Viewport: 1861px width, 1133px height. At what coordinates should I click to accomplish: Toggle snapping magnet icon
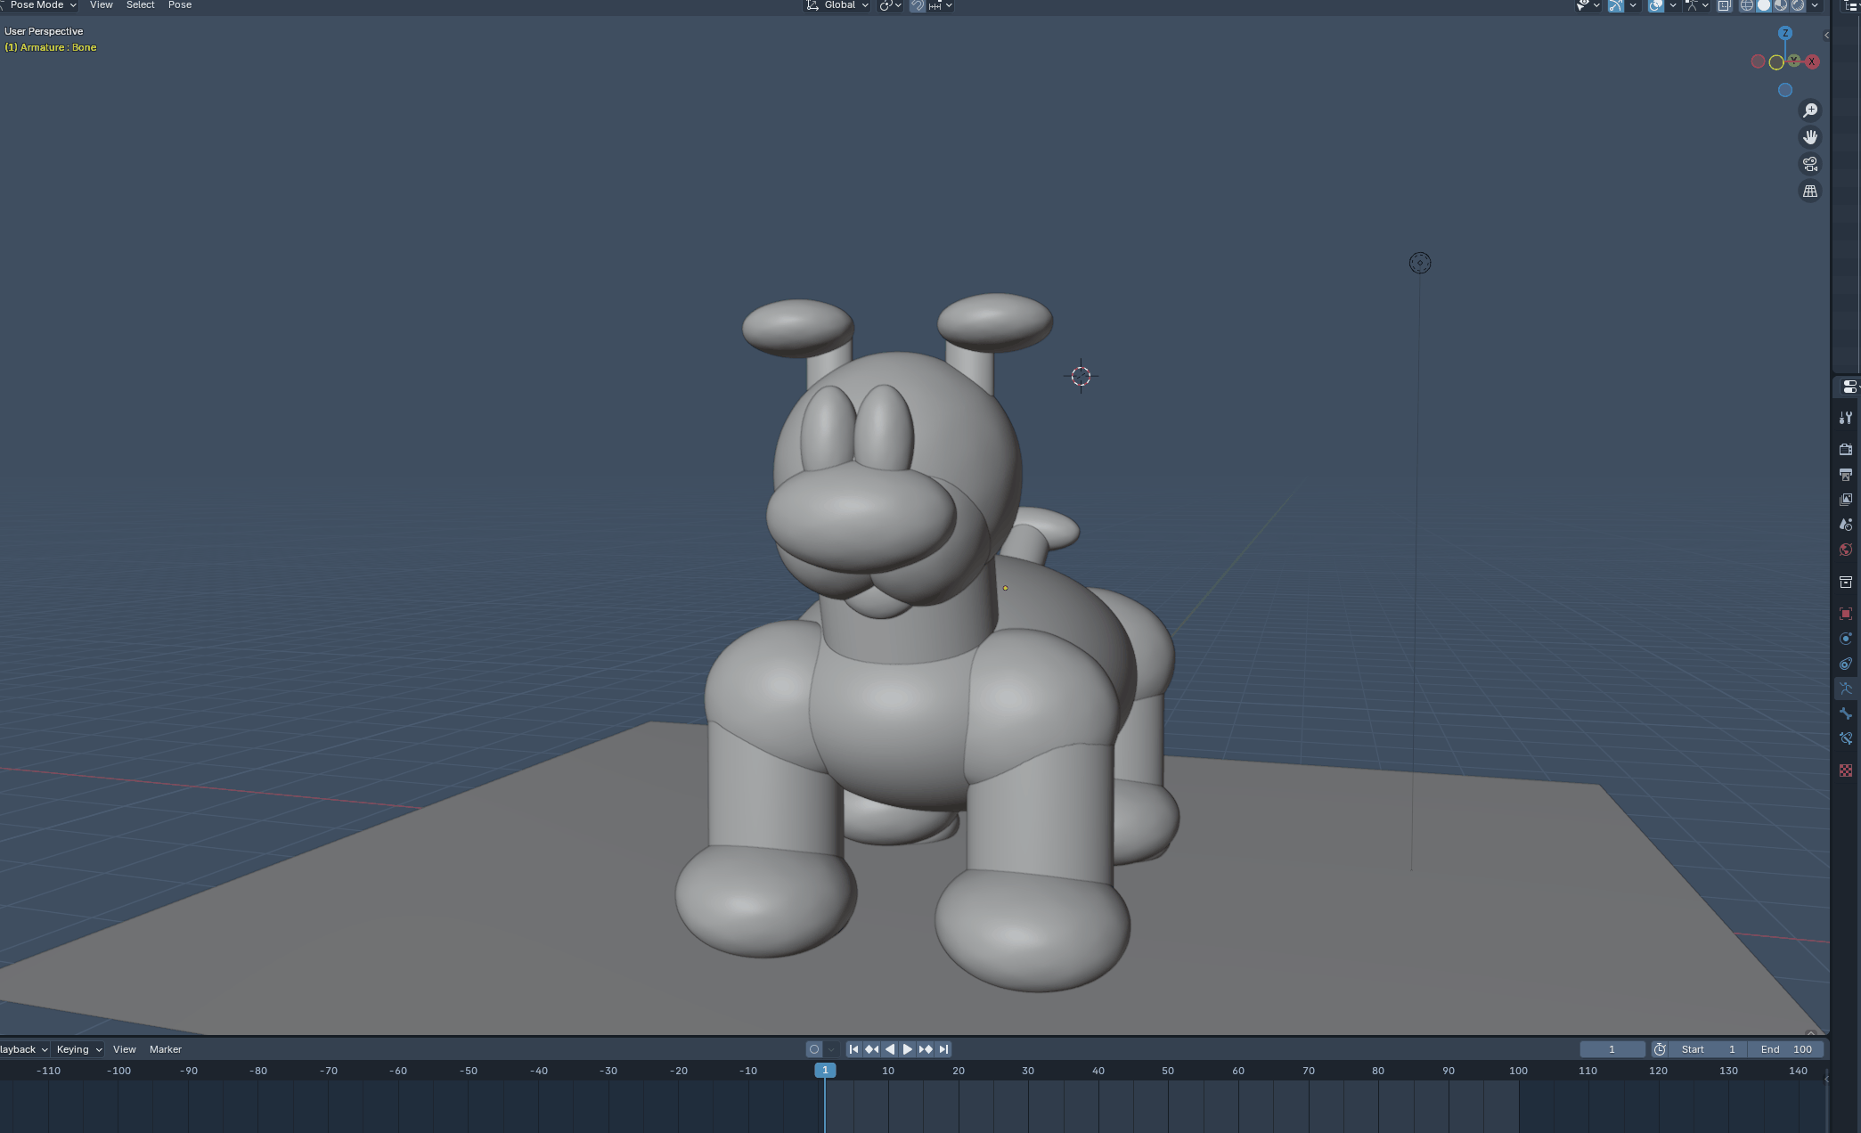pyautogui.click(x=917, y=5)
